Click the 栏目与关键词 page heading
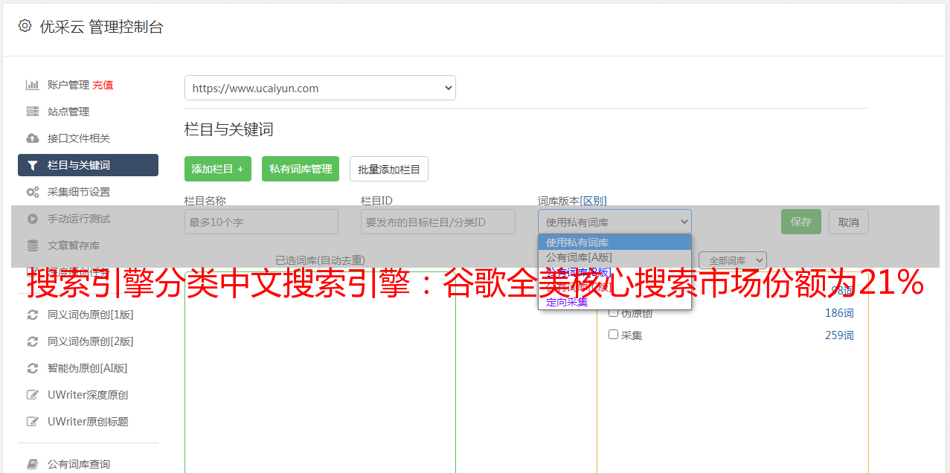 pos(229,129)
